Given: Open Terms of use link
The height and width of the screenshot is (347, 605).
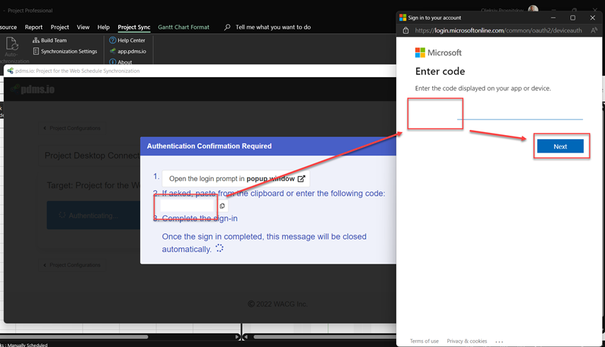Looking at the screenshot, I should (424, 341).
